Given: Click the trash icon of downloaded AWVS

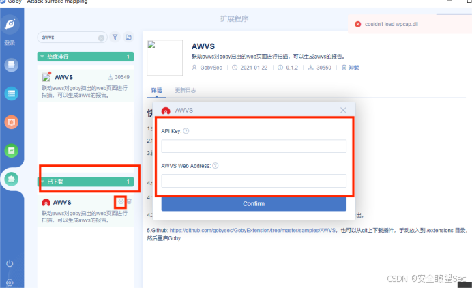Looking at the screenshot, I should tap(129, 201).
